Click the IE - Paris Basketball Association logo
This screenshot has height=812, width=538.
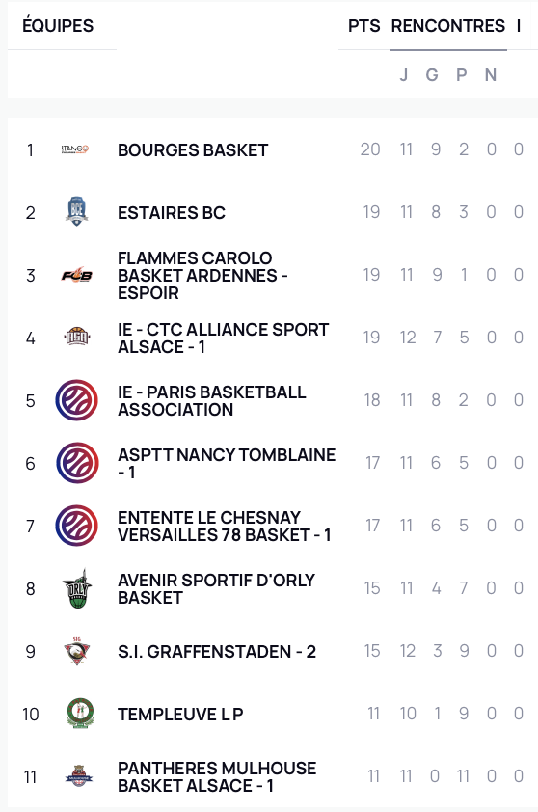[76, 400]
